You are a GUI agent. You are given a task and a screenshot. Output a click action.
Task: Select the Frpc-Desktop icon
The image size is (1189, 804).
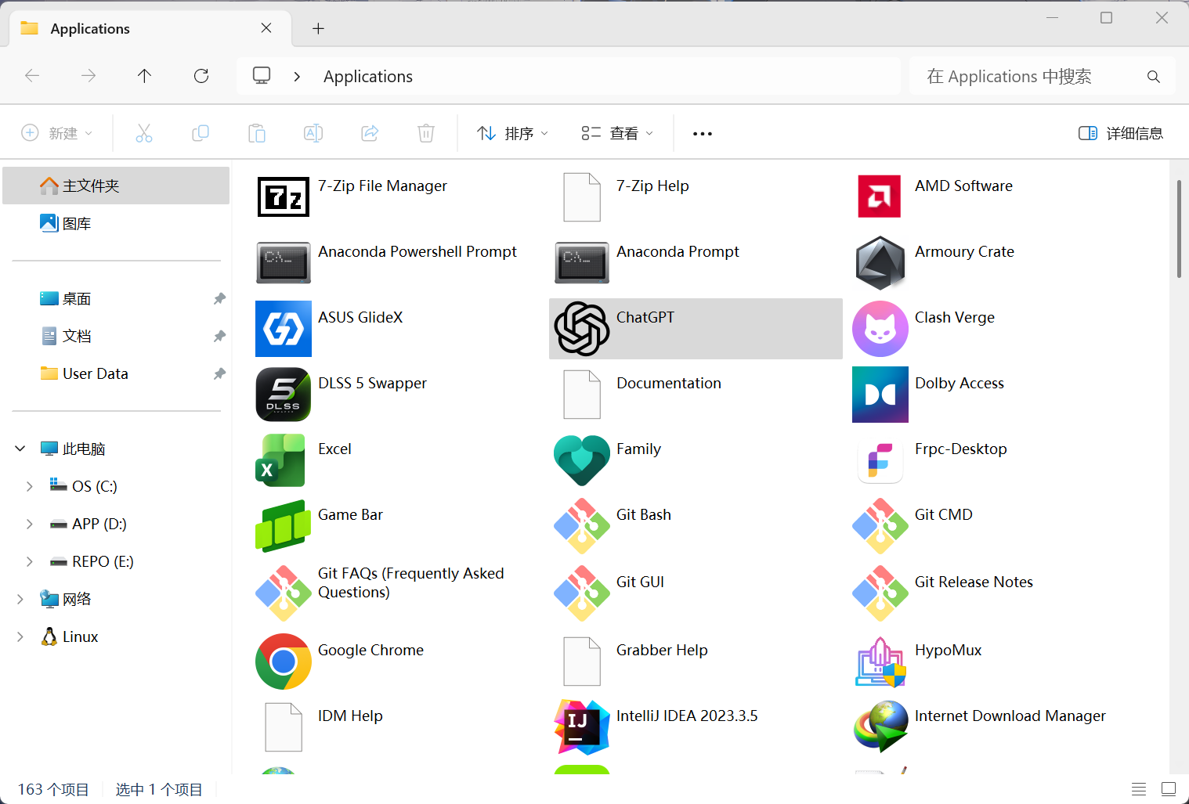point(880,460)
